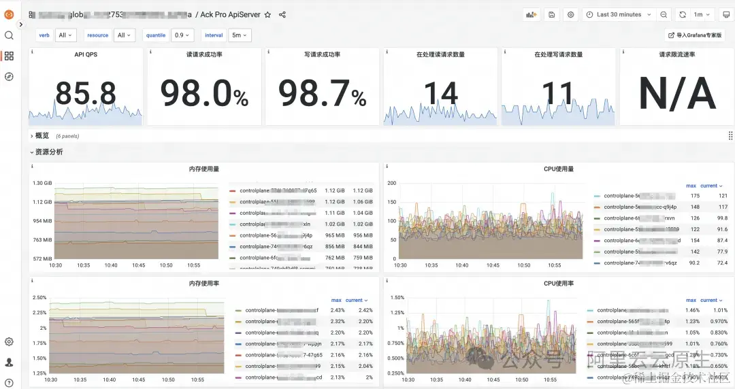The height and width of the screenshot is (389, 735).
Task: Open the 读请求成功率 panel title menu
Action: coord(204,54)
